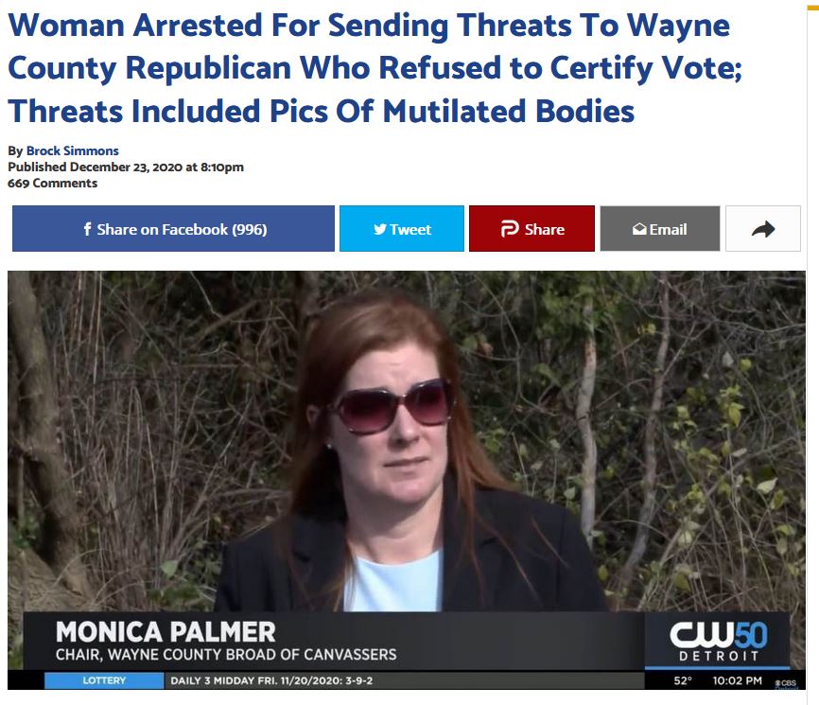The height and width of the screenshot is (705, 819).
Task: Click the Email envelope icon
Action: tap(639, 229)
